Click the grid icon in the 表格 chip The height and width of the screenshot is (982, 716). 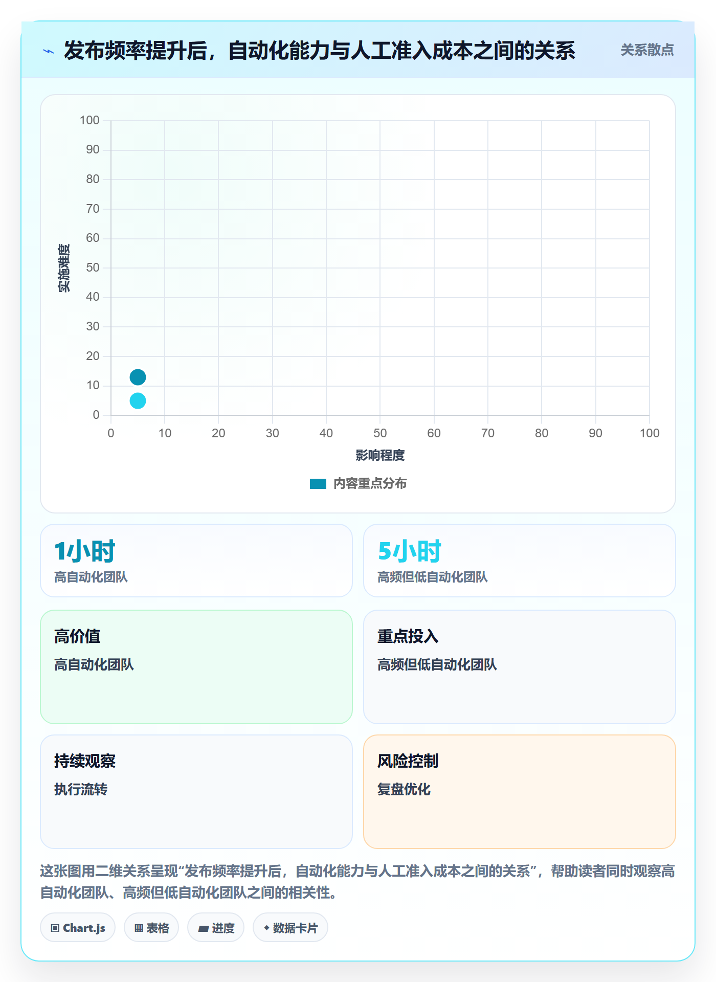(139, 928)
